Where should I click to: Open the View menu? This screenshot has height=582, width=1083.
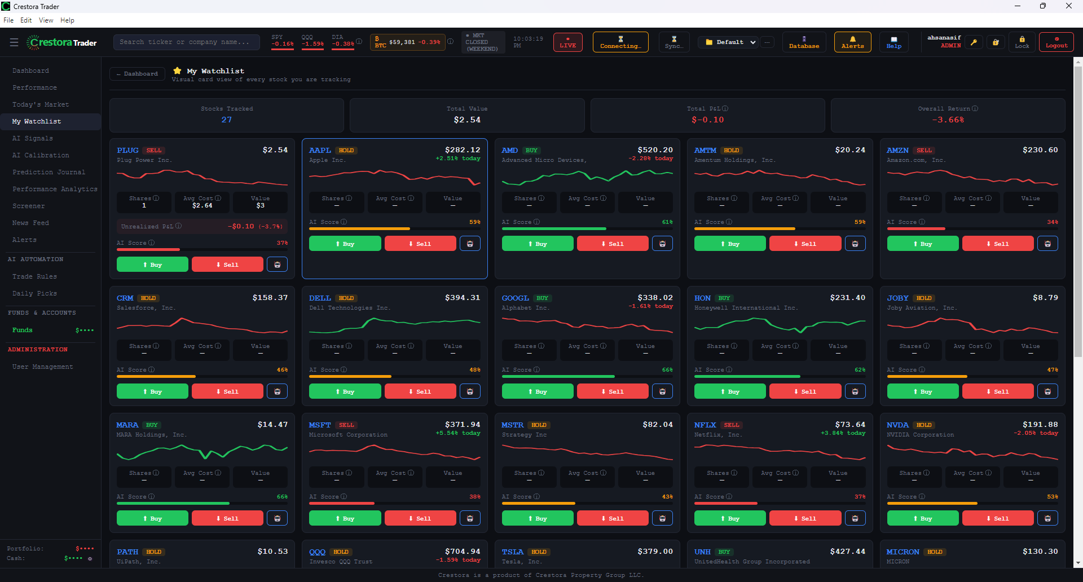coord(46,20)
